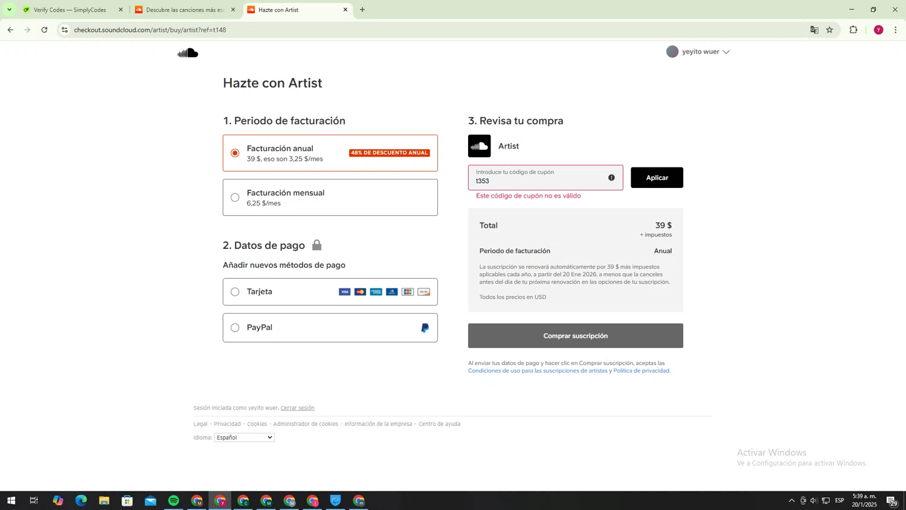Viewport: 906px width, 510px height.
Task: Open Condiciones de uso para artistas link
Action: click(x=538, y=371)
